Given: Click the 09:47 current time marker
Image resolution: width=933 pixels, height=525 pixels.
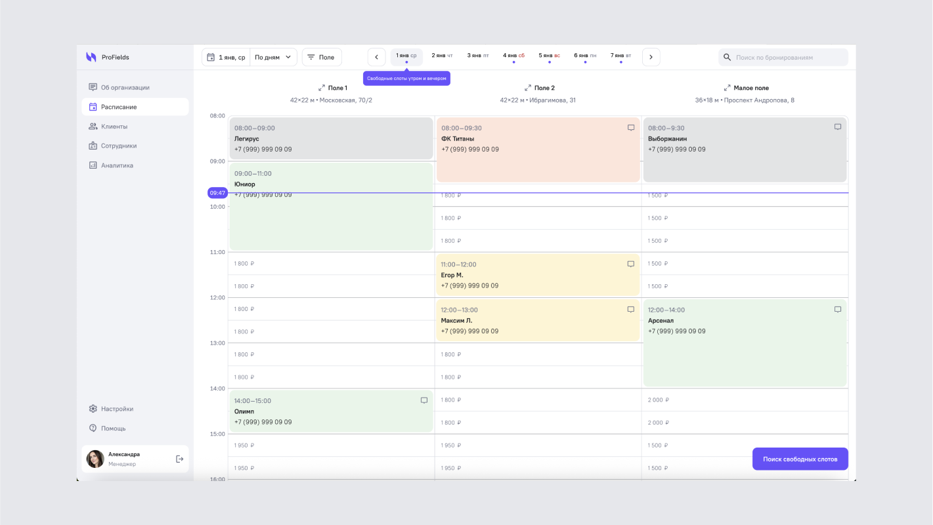Looking at the screenshot, I should (217, 193).
